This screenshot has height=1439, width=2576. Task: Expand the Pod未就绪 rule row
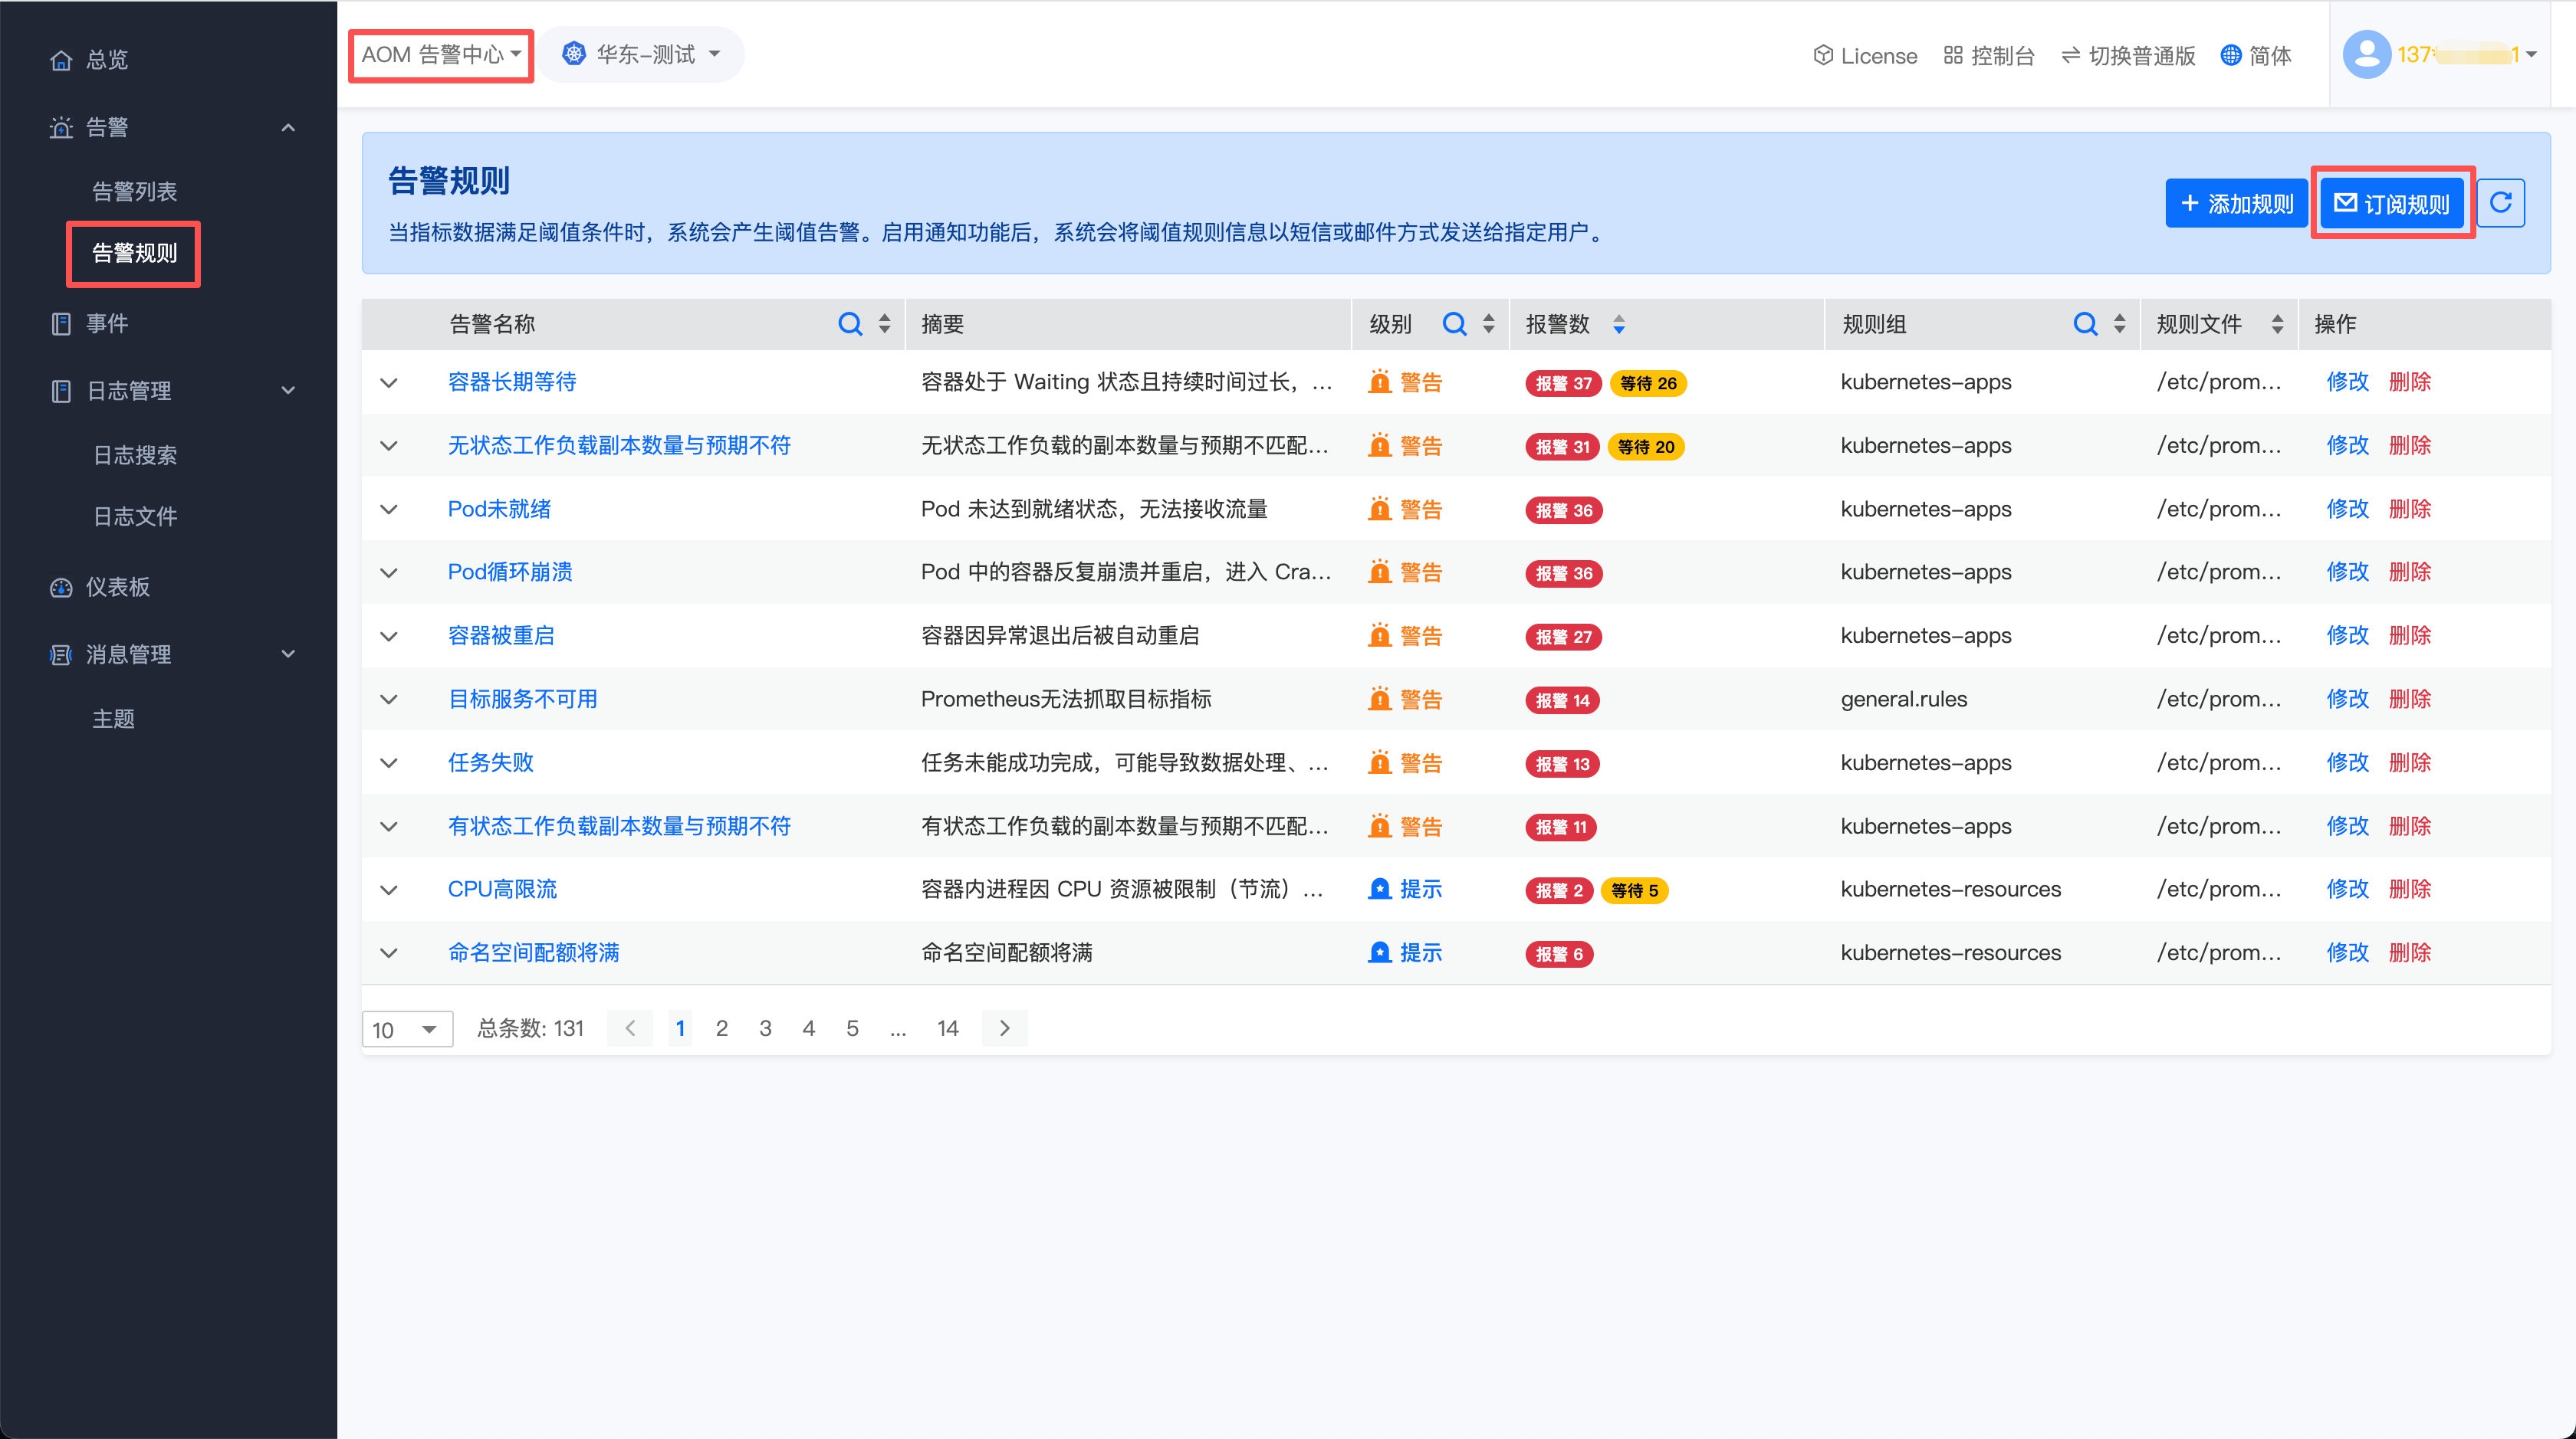(x=389, y=510)
